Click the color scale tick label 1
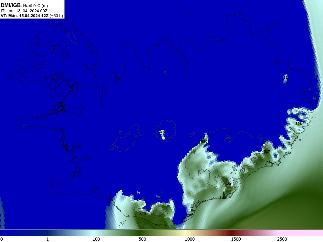 (x=47, y=239)
